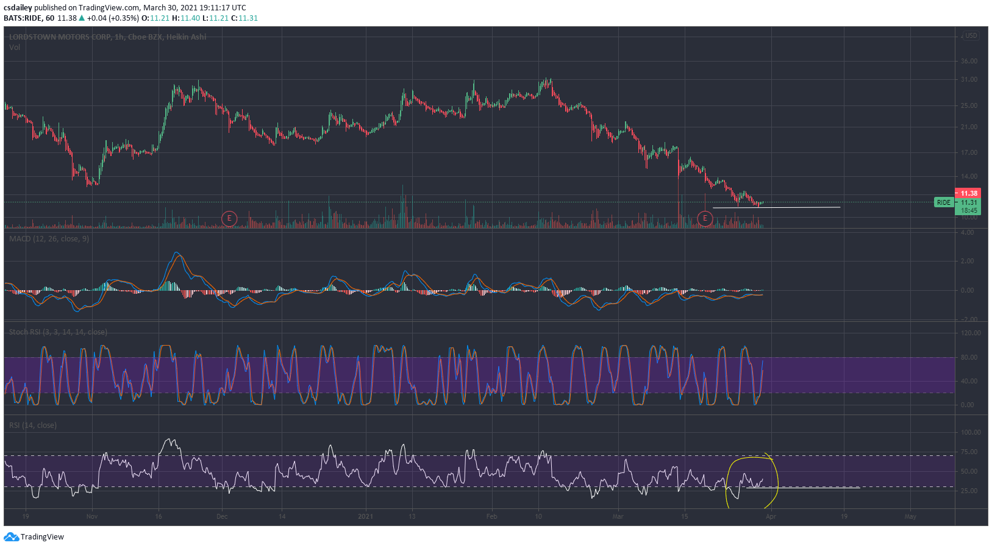Screen dimensions: 992x548
Task: Click the Nov date label on time axis
Action: point(92,517)
